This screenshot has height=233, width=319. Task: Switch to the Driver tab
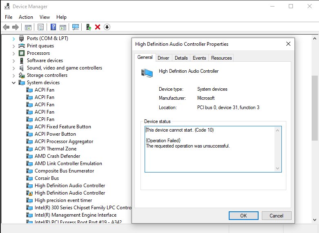tap(163, 58)
